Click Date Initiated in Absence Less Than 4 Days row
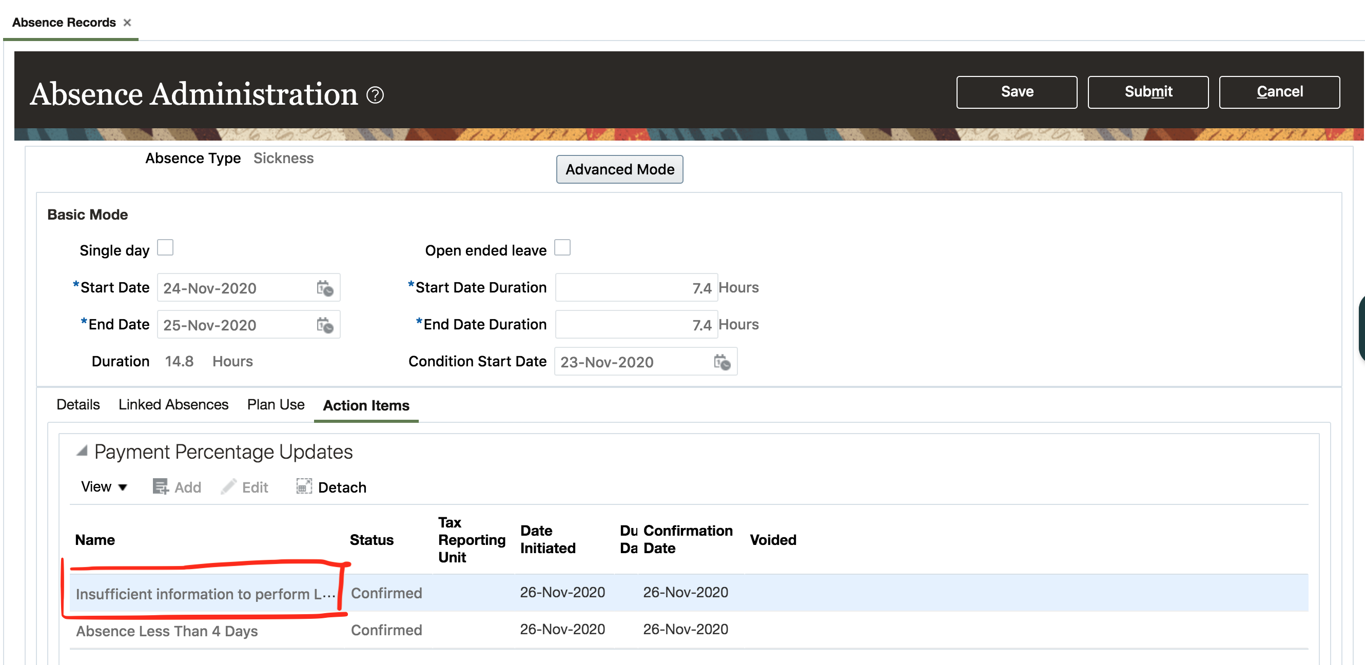The image size is (1365, 665). click(x=562, y=629)
